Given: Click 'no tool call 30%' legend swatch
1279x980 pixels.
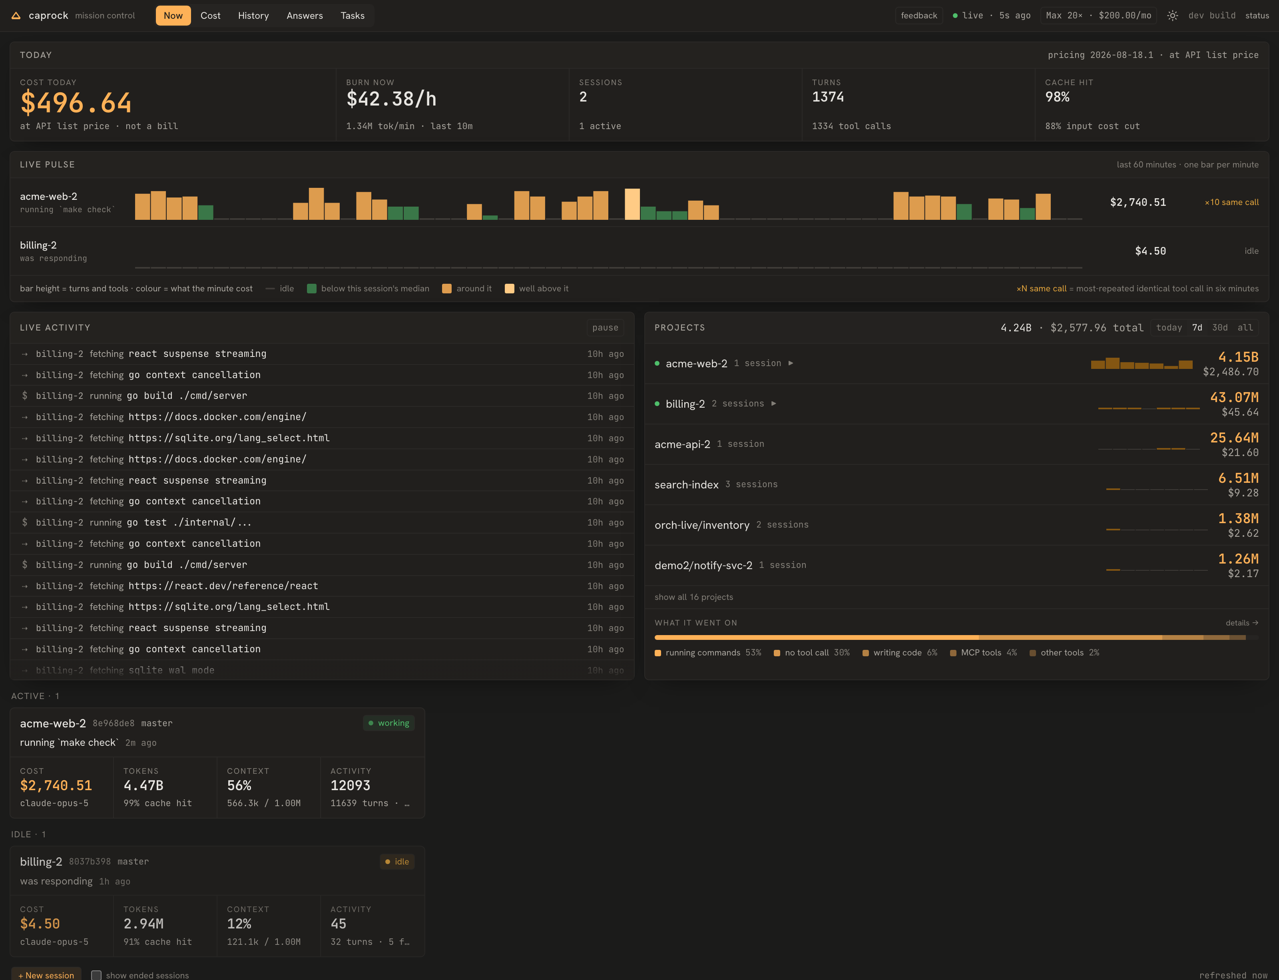Looking at the screenshot, I should pos(777,653).
